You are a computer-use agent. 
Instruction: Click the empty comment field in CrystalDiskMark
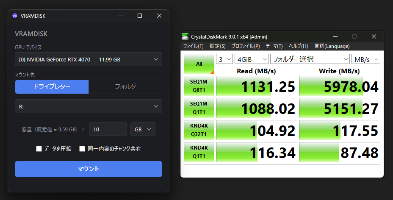pyautogui.click(x=282, y=169)
